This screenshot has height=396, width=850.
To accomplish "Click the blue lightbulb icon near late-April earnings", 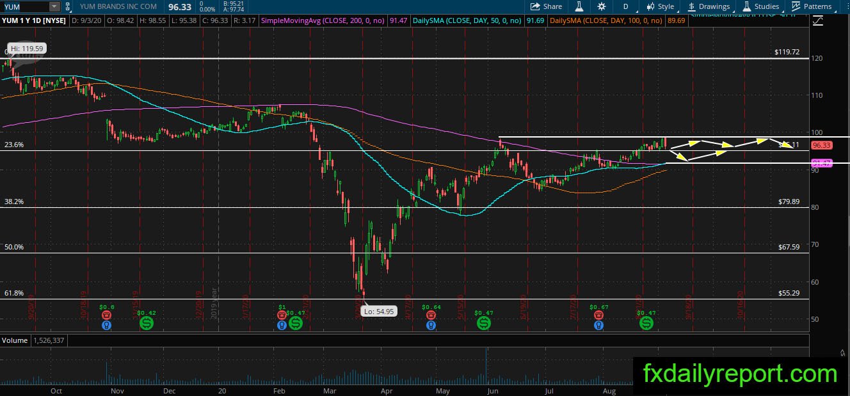I will click(431, 325).
